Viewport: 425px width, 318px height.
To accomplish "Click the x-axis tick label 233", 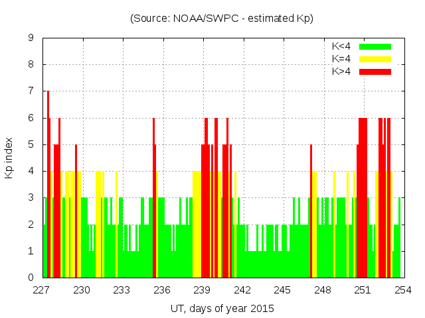I will click(122, 290).
